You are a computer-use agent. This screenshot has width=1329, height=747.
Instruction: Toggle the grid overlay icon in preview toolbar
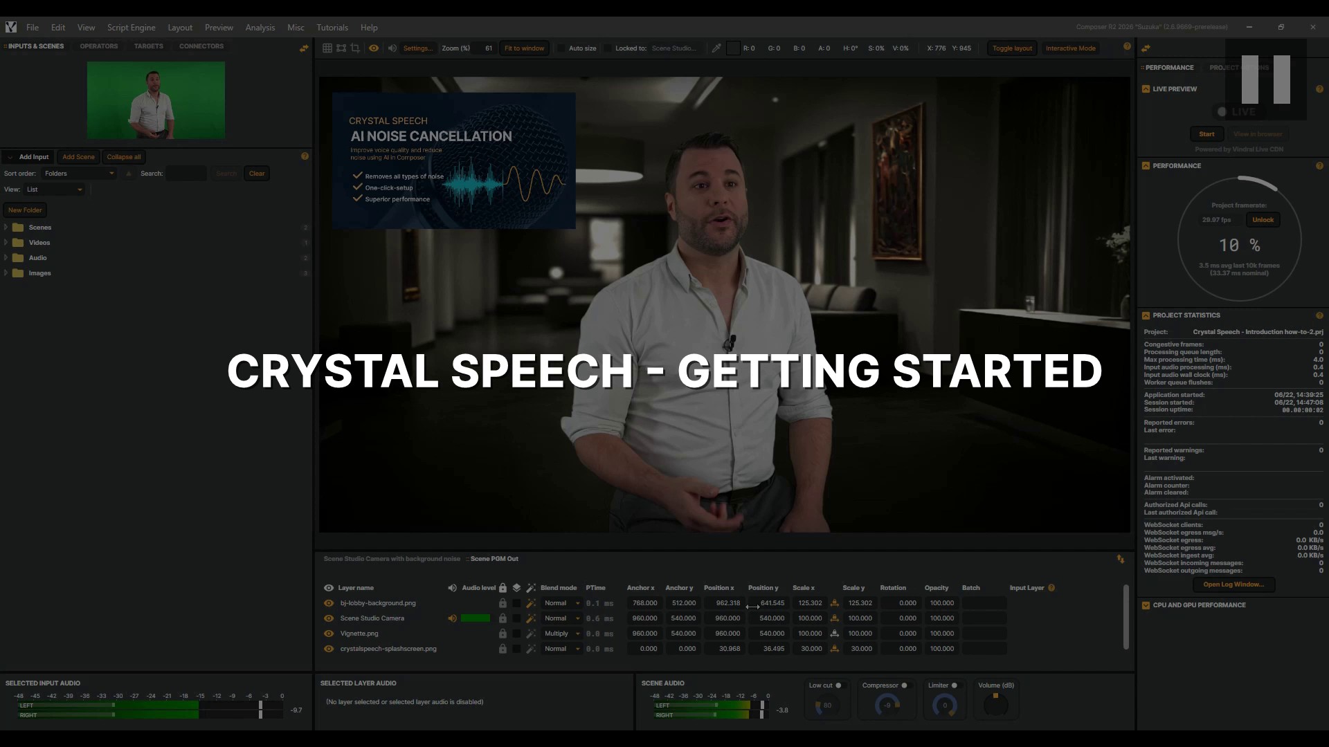327,48
